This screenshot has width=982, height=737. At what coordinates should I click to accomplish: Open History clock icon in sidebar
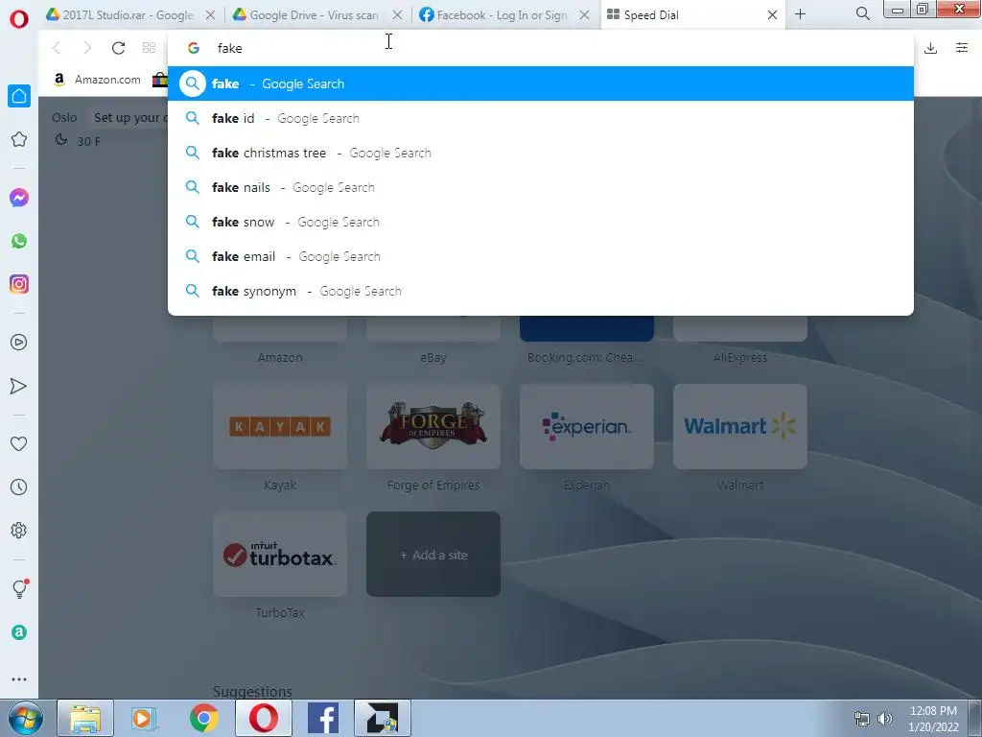pos(19,487)
